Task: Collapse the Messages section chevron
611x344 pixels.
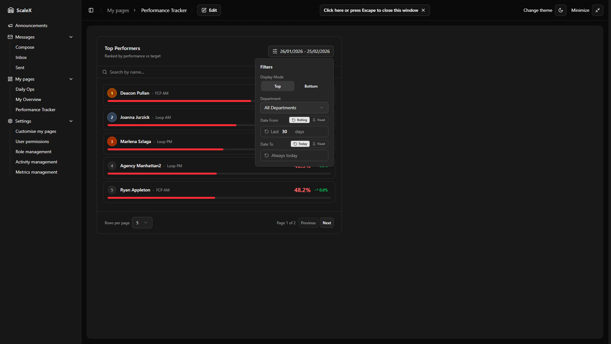Action: (71, 37)
